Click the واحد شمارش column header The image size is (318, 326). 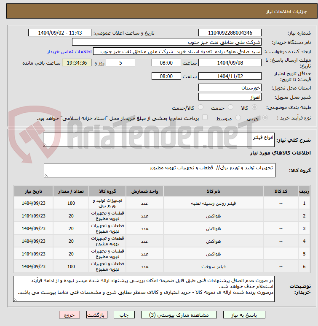coord(144,191)
